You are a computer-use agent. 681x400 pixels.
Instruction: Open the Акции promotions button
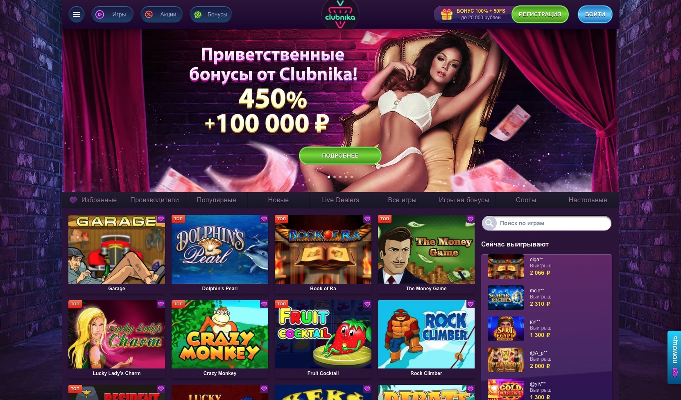coord(161,14)
